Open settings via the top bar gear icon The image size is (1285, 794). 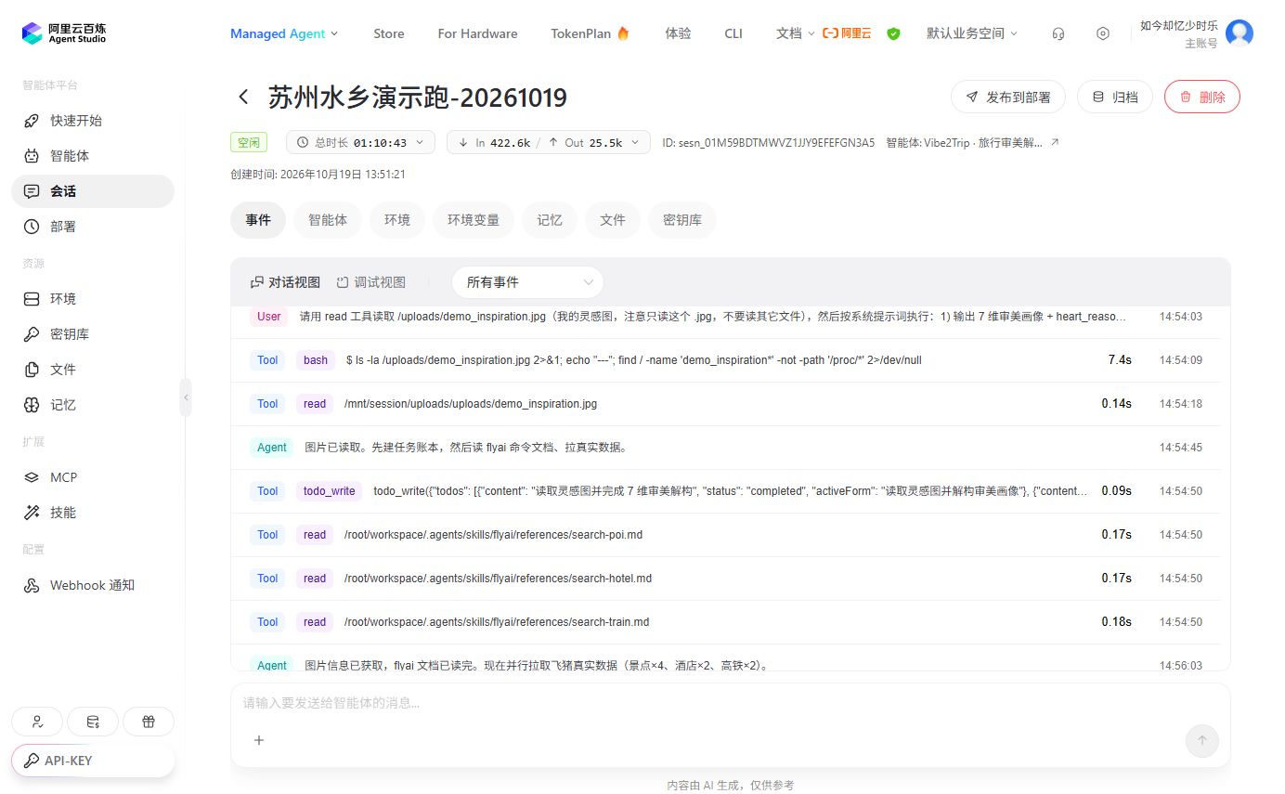[x=1103, y=33]
